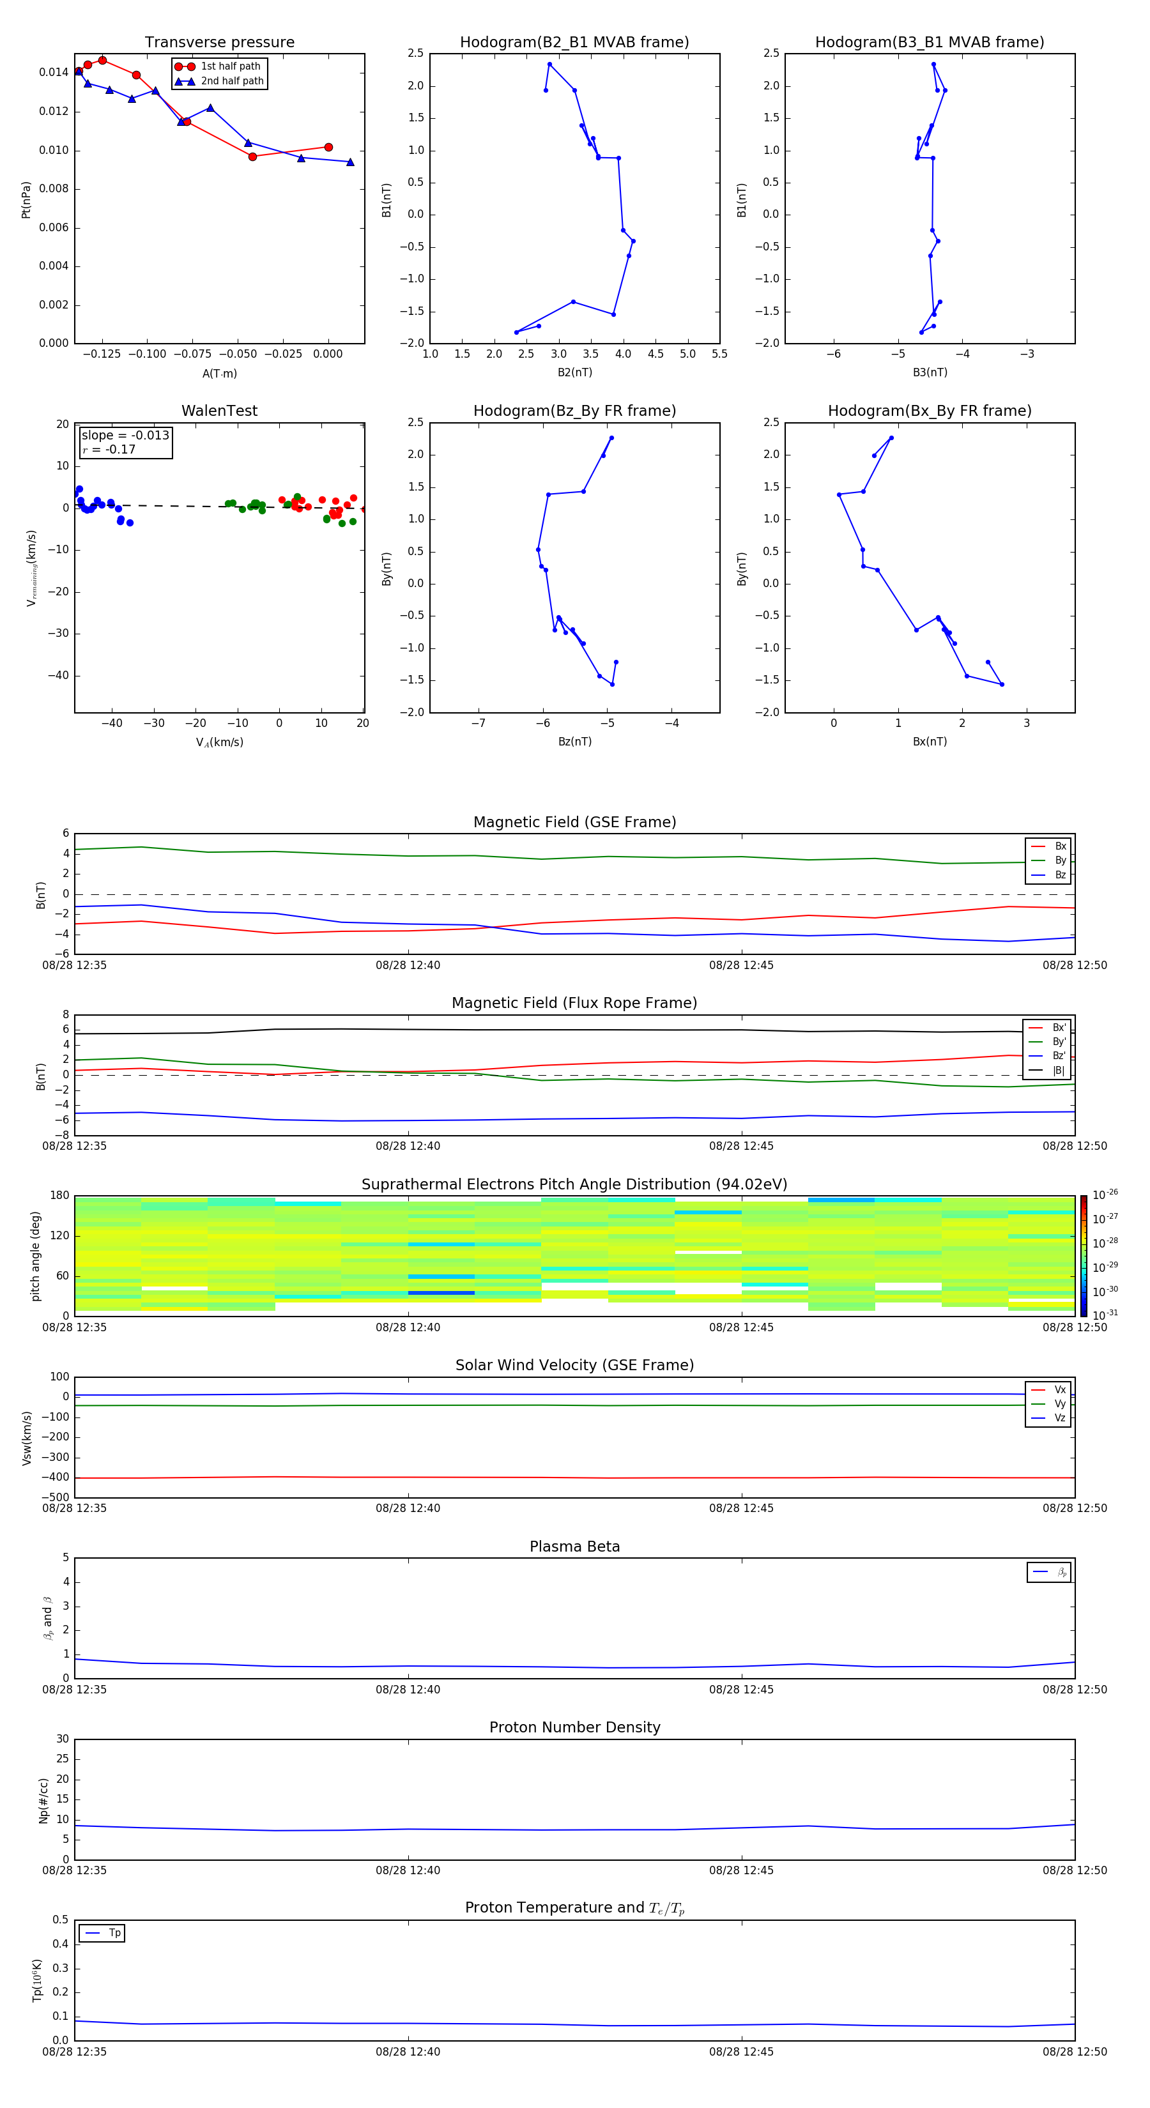Click the 'r = -0.17' annotation text
Screen dimensions: 1150x2108
point(109,449)
